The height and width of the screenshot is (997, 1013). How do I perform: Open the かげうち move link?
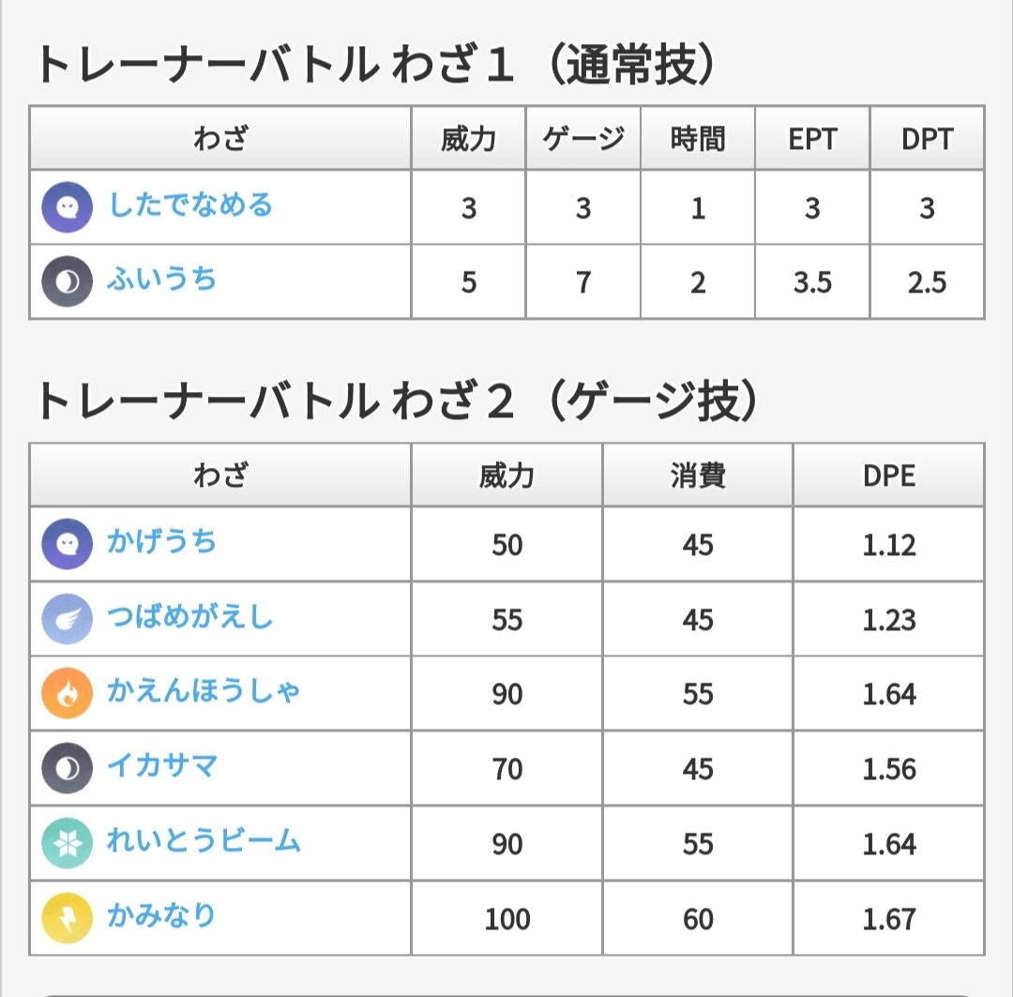tap(161, 541)
